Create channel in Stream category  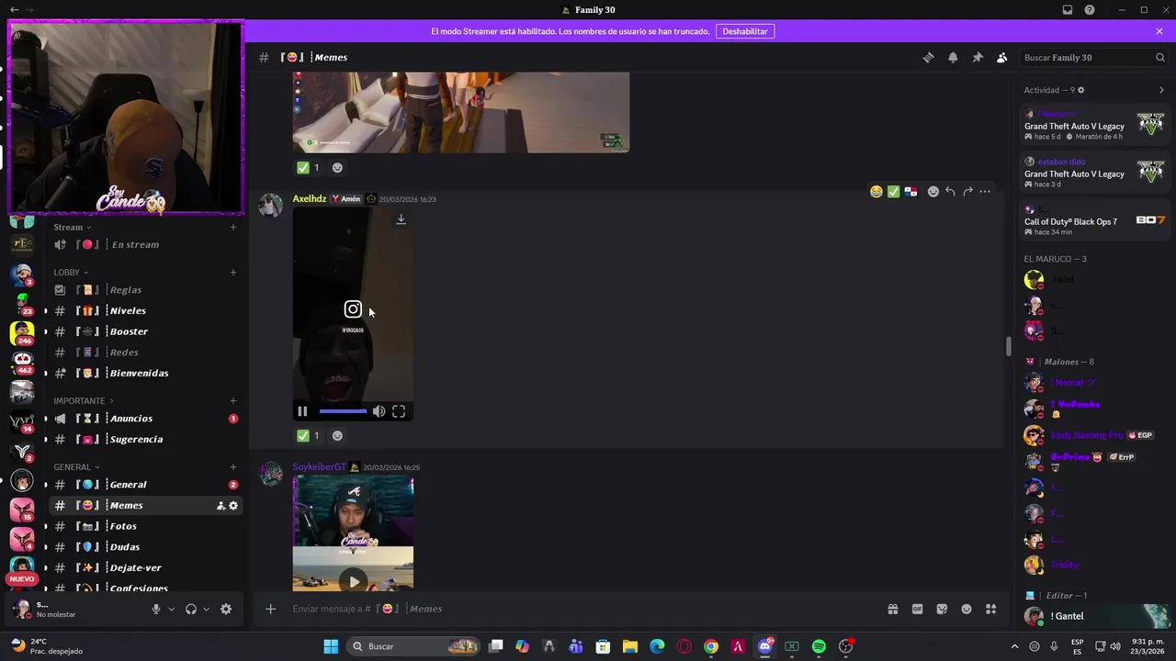pos(233,227)
